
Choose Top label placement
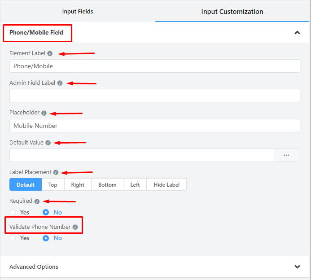(x=53, y=185)
